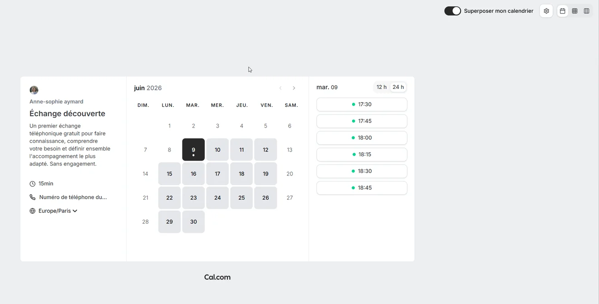Click the globe timezone icon
The image size is (599, 304).
tap(33, 211)
